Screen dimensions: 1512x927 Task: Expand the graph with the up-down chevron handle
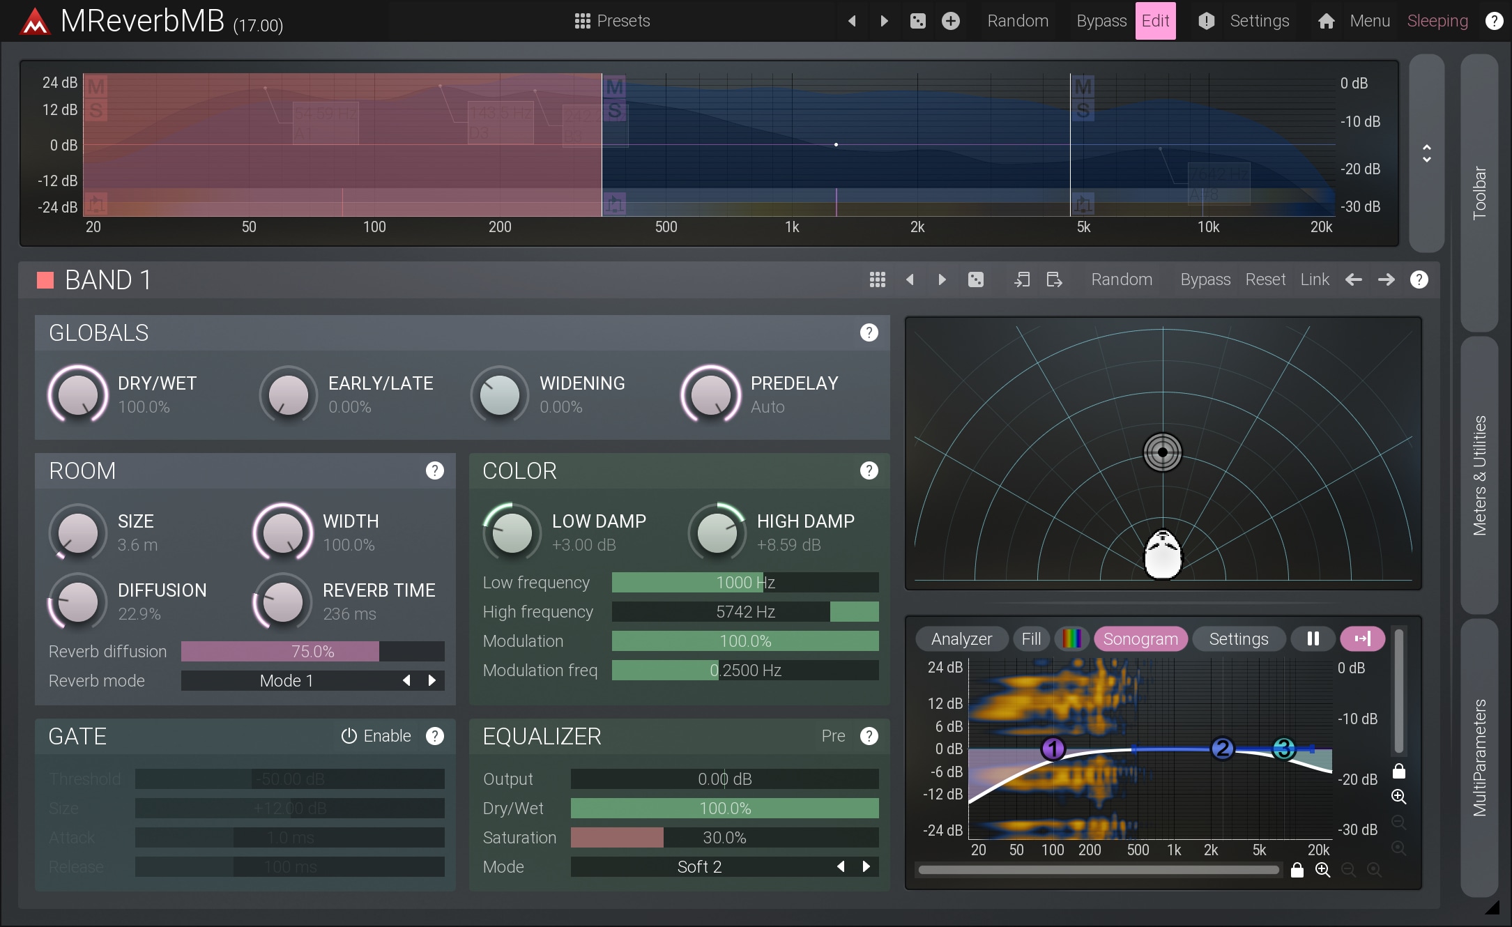[1426, 153]
